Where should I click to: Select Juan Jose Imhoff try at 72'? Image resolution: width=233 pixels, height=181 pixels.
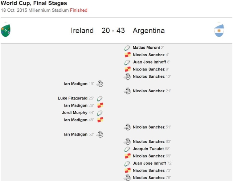click(x=149, y=163)
